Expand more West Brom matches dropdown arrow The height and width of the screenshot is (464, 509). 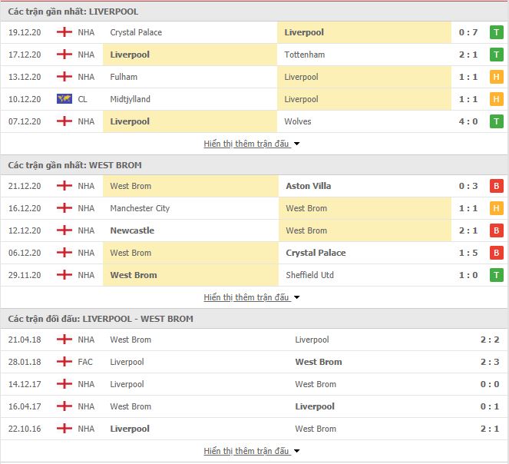[x=296, y=297]
